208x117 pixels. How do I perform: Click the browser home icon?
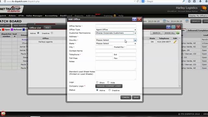pos(207,1)
